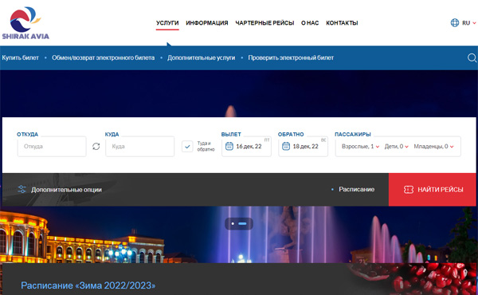Click the ticket icon on Найти рейсы

click(409, 190)
